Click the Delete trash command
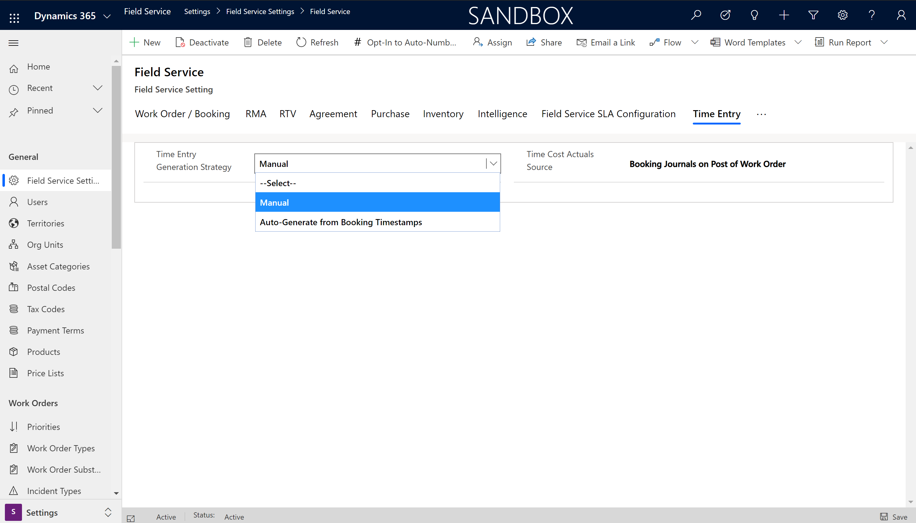The height and width of the screenshot is (523, 916). (x=263, y=42)
